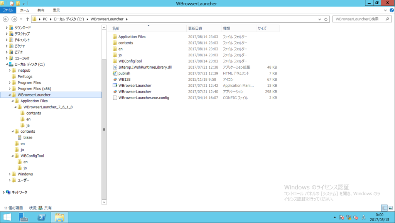
Task: Select PerfLogs folder in tree
Action: click(x=25, y=77)
